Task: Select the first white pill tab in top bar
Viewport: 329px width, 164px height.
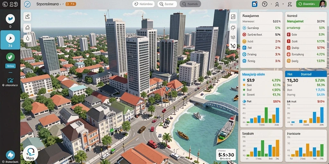Action: (144, 4)
